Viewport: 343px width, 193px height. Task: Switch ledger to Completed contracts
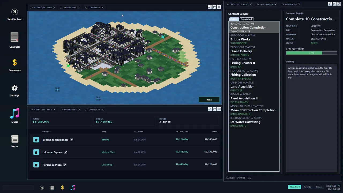pyautogui.click(x=246, y=19)
